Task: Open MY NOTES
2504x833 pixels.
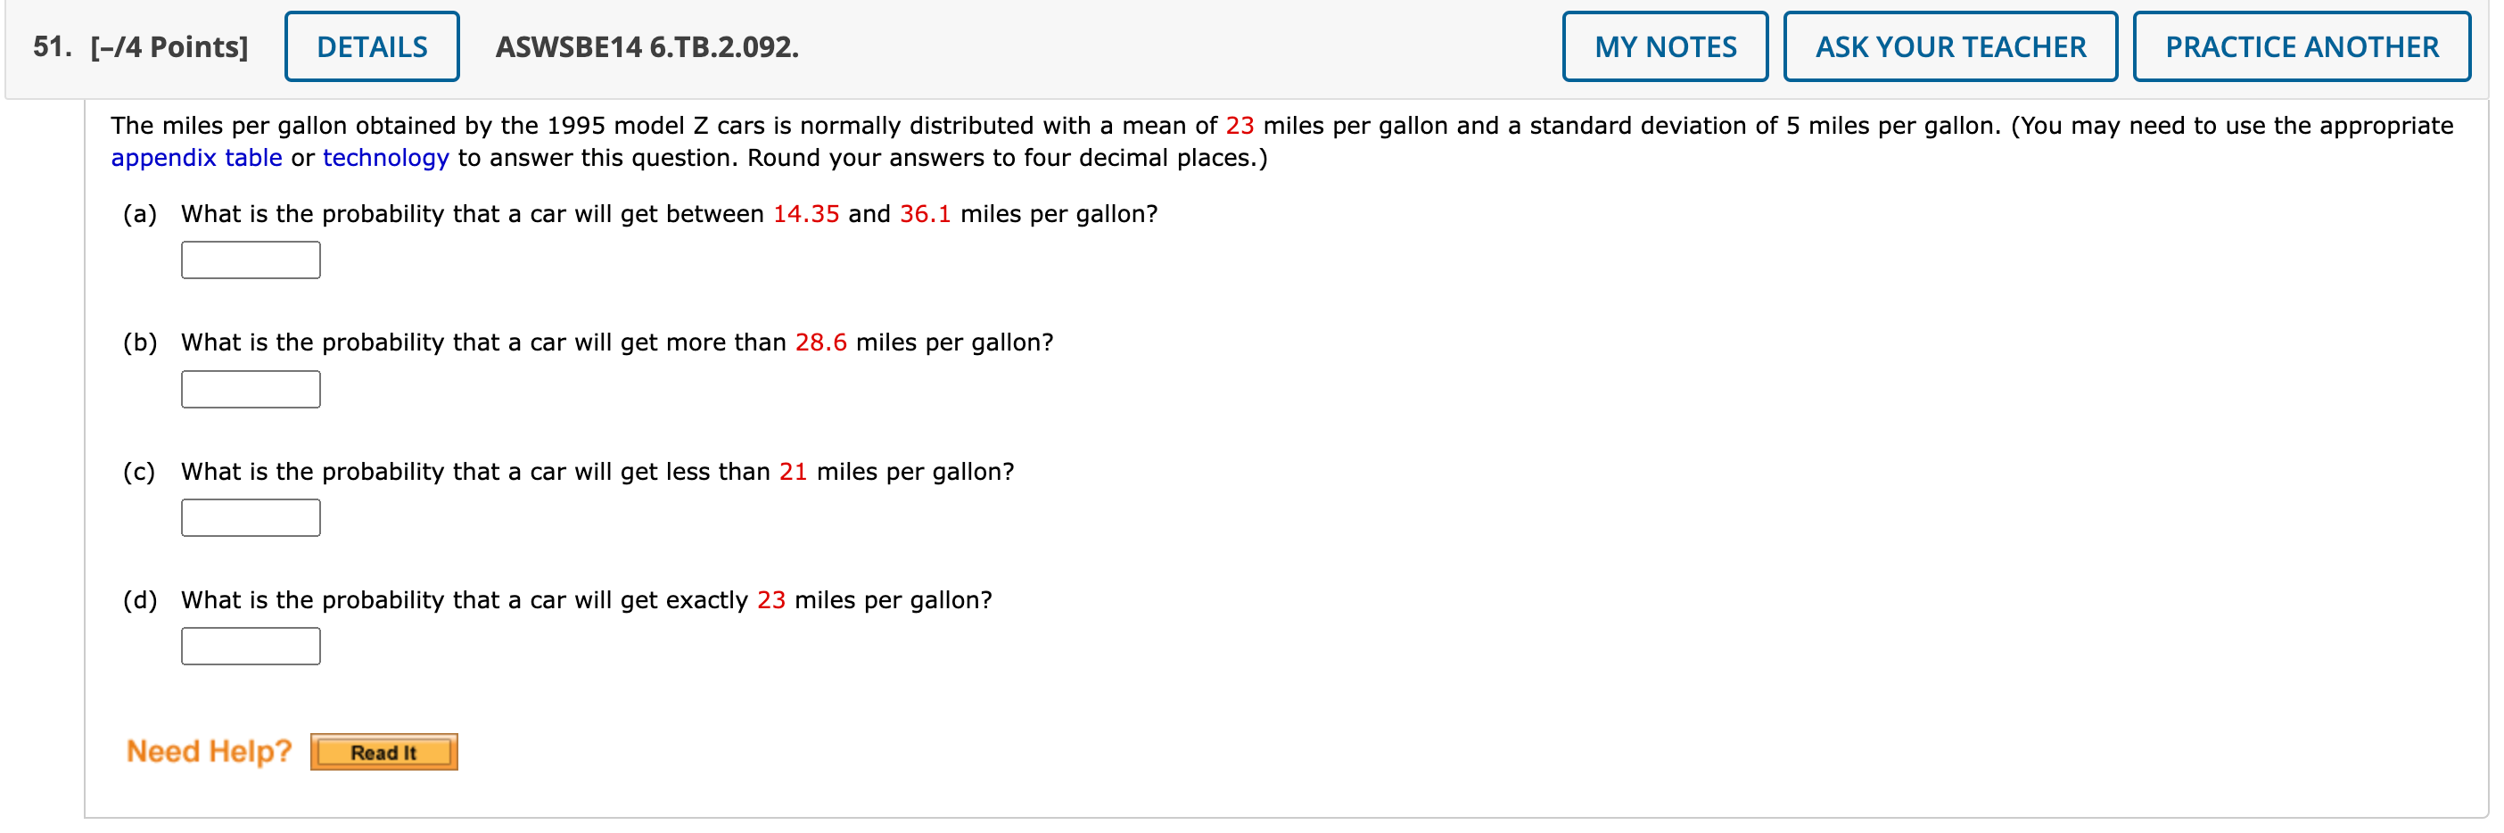Action: click(1664, 45)
